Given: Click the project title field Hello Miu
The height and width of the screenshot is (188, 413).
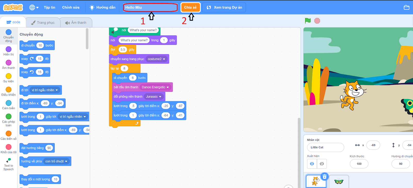Looking at the screenshot, I should (150, 7).
